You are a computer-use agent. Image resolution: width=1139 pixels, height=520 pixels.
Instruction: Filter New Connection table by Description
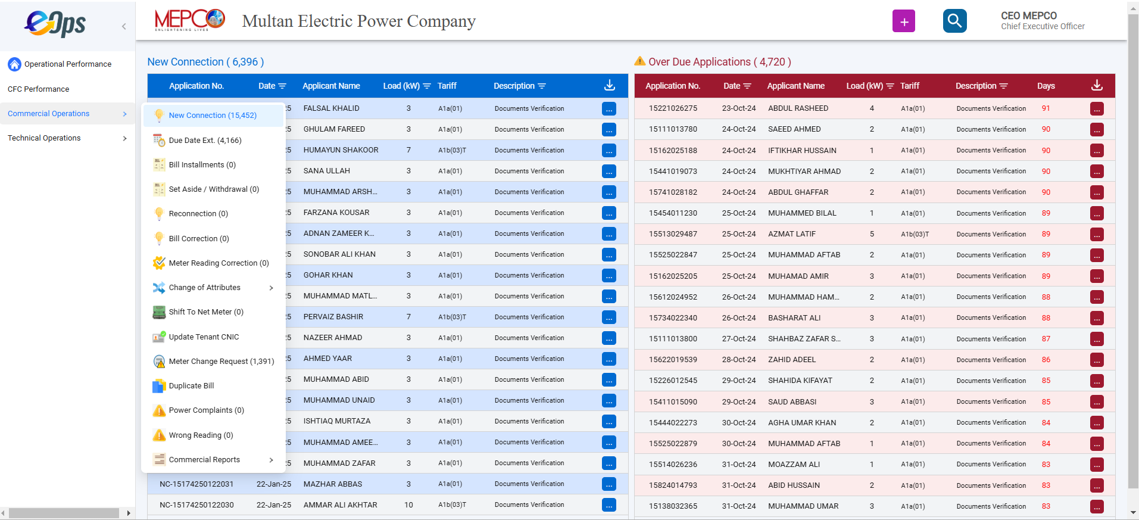542,86
